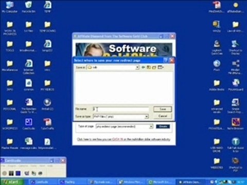The width and height of the screenshot is (247, 185).
Task: Click the Cancel button in save dialog
Action: [x=163, y=116]
